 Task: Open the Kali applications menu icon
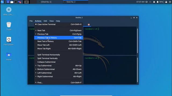click(x=2, y=2)
